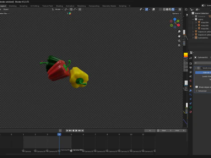211x158 pixels.
Task: Open the viewport Options dropdown
Action: [x=177, y=14]
